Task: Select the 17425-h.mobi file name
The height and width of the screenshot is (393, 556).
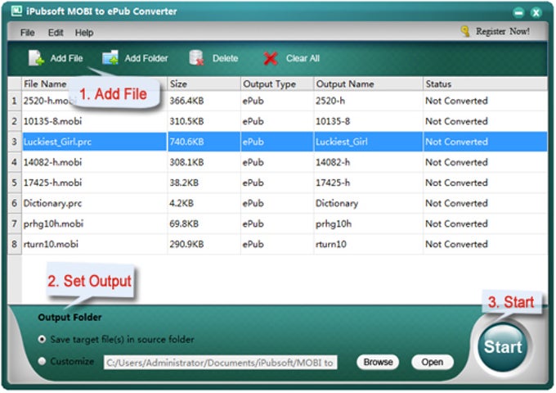Action: (52, 183)
